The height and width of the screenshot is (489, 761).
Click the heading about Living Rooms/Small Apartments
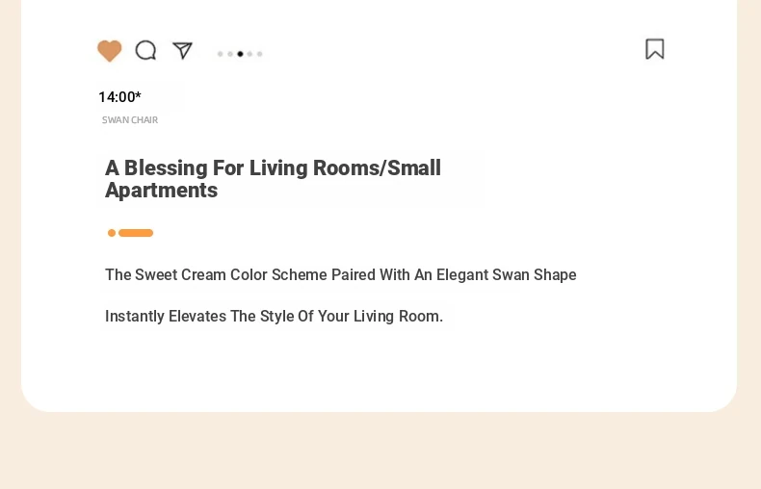[x=273, y=179]
